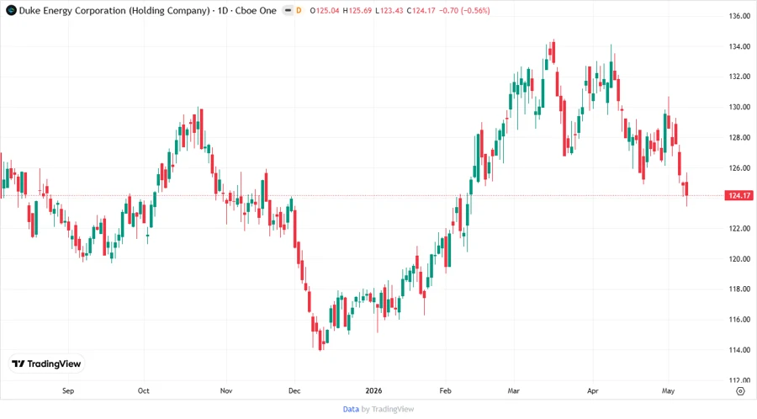Click the orange D delayed-data indicator
This screenshot has width=757, height=419.
(x=299, y=11)
